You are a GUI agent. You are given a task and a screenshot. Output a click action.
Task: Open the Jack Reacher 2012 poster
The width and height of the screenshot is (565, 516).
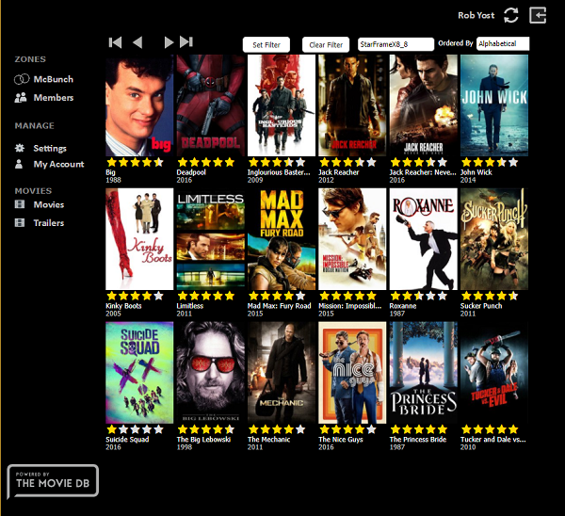[352, 105]
